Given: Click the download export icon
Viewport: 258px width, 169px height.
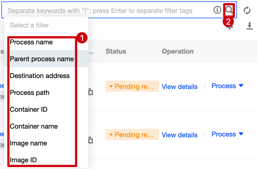Looking at the screenshot, I should tap(249, 26).
